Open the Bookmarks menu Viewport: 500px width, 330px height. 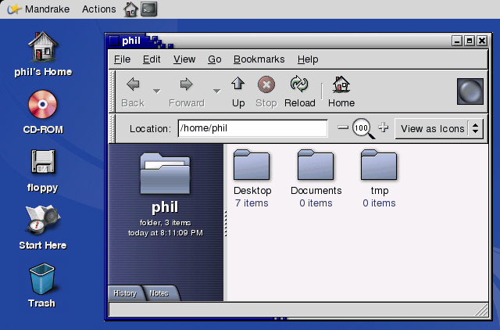coord(259,59)
